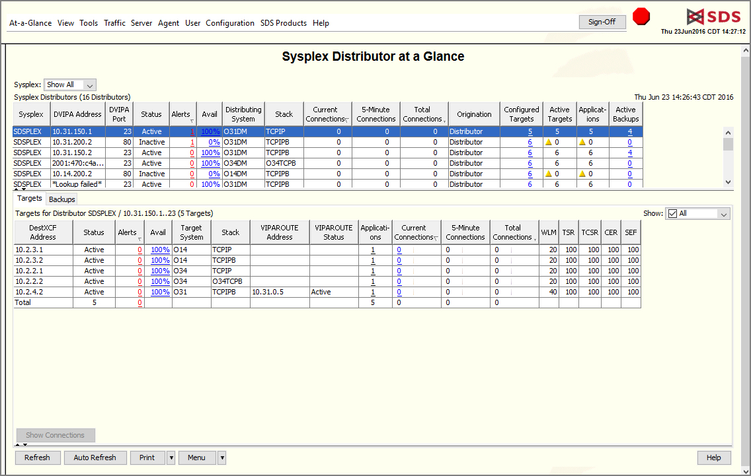Expand the Show filter dropdown arrow
The image size is (751, 476).
(723, 214)
